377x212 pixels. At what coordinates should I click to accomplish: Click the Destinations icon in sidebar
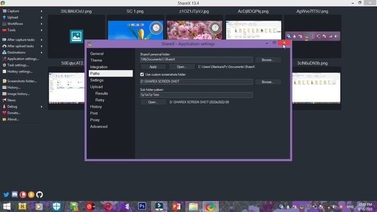click(x=4, y=52)
